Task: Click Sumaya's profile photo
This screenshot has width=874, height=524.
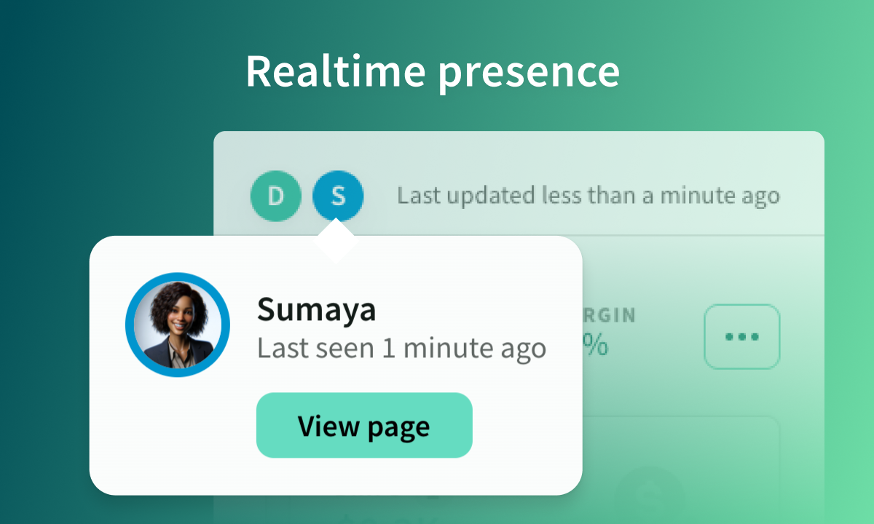Action: [178, 325]
